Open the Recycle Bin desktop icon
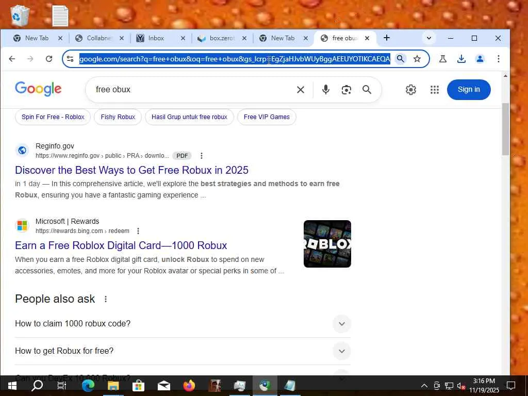 pos(20,15)
